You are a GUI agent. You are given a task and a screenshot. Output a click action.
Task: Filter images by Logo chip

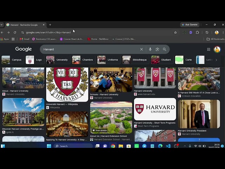34,60
